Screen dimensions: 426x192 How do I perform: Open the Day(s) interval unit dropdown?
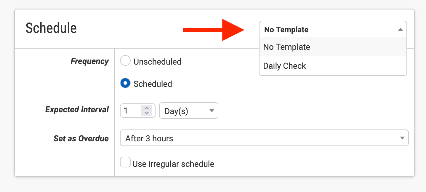tap(188, 111)
